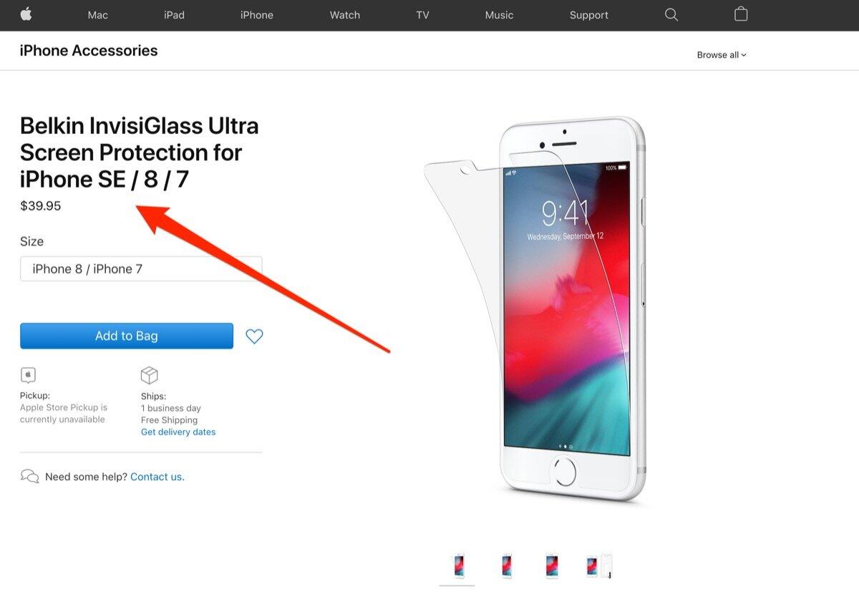Select the first product thumbnail
Viewport: 859px width, 597px height.
[x=457, y=566]
